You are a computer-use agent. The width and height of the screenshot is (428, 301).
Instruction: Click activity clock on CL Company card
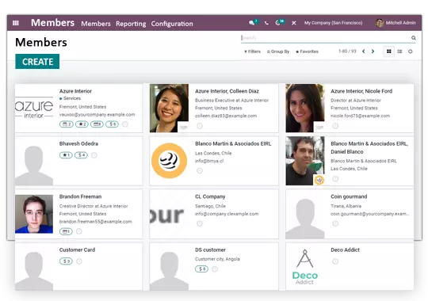200,223
